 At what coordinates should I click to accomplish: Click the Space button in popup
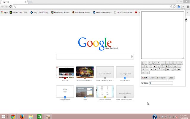(152, 78)
